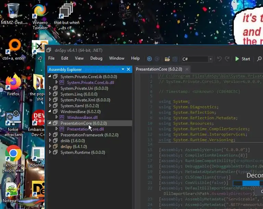Click the Navigate Forward arrow icon
This screenshot has width=263, height=209.
point(157,59)
